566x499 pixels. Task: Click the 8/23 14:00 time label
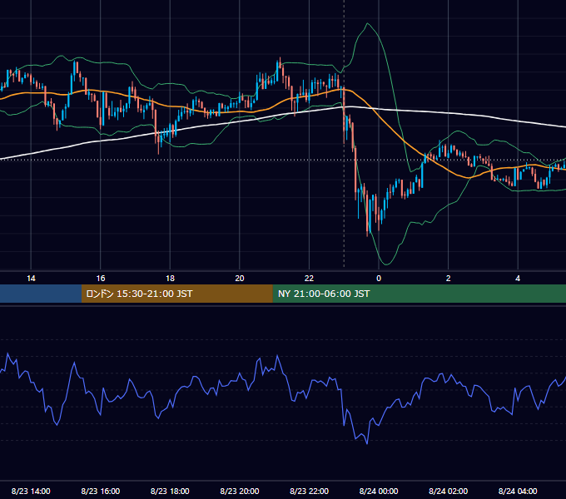point(31,491)
